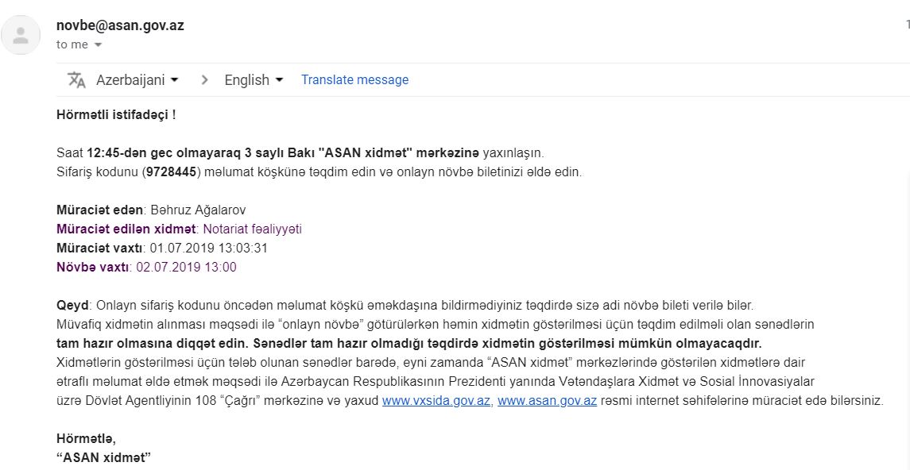Click the "to me" recipient text
The width and height of the screenshot is (910, 470).
(x=72, y=44)
